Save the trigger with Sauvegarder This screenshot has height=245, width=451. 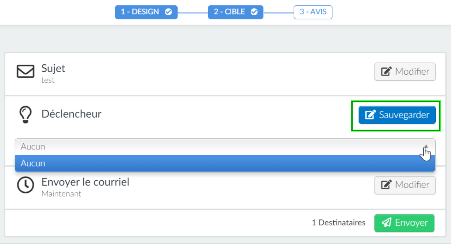coord(397,115)
